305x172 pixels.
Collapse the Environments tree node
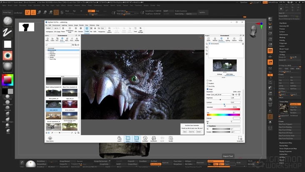point(47,50)
